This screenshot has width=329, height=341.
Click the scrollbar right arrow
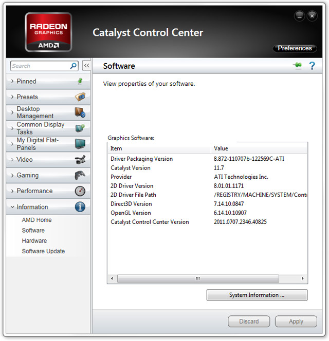tap(302, 278)
